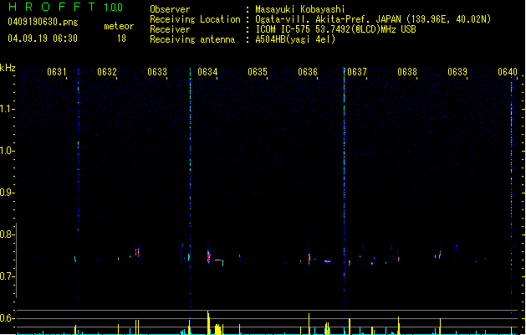Click the 0.6 kHz axis label

(7, 318)
